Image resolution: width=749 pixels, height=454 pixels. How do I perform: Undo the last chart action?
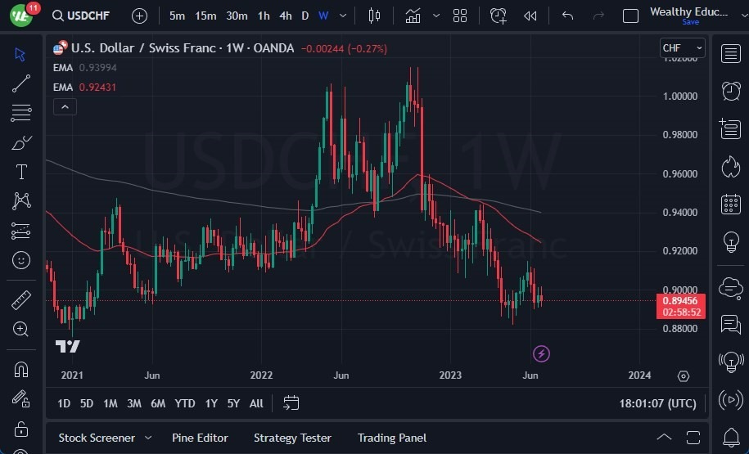point(567,16)
